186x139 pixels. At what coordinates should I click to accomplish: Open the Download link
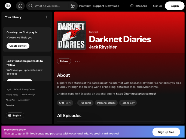click(x=112, y=6)
